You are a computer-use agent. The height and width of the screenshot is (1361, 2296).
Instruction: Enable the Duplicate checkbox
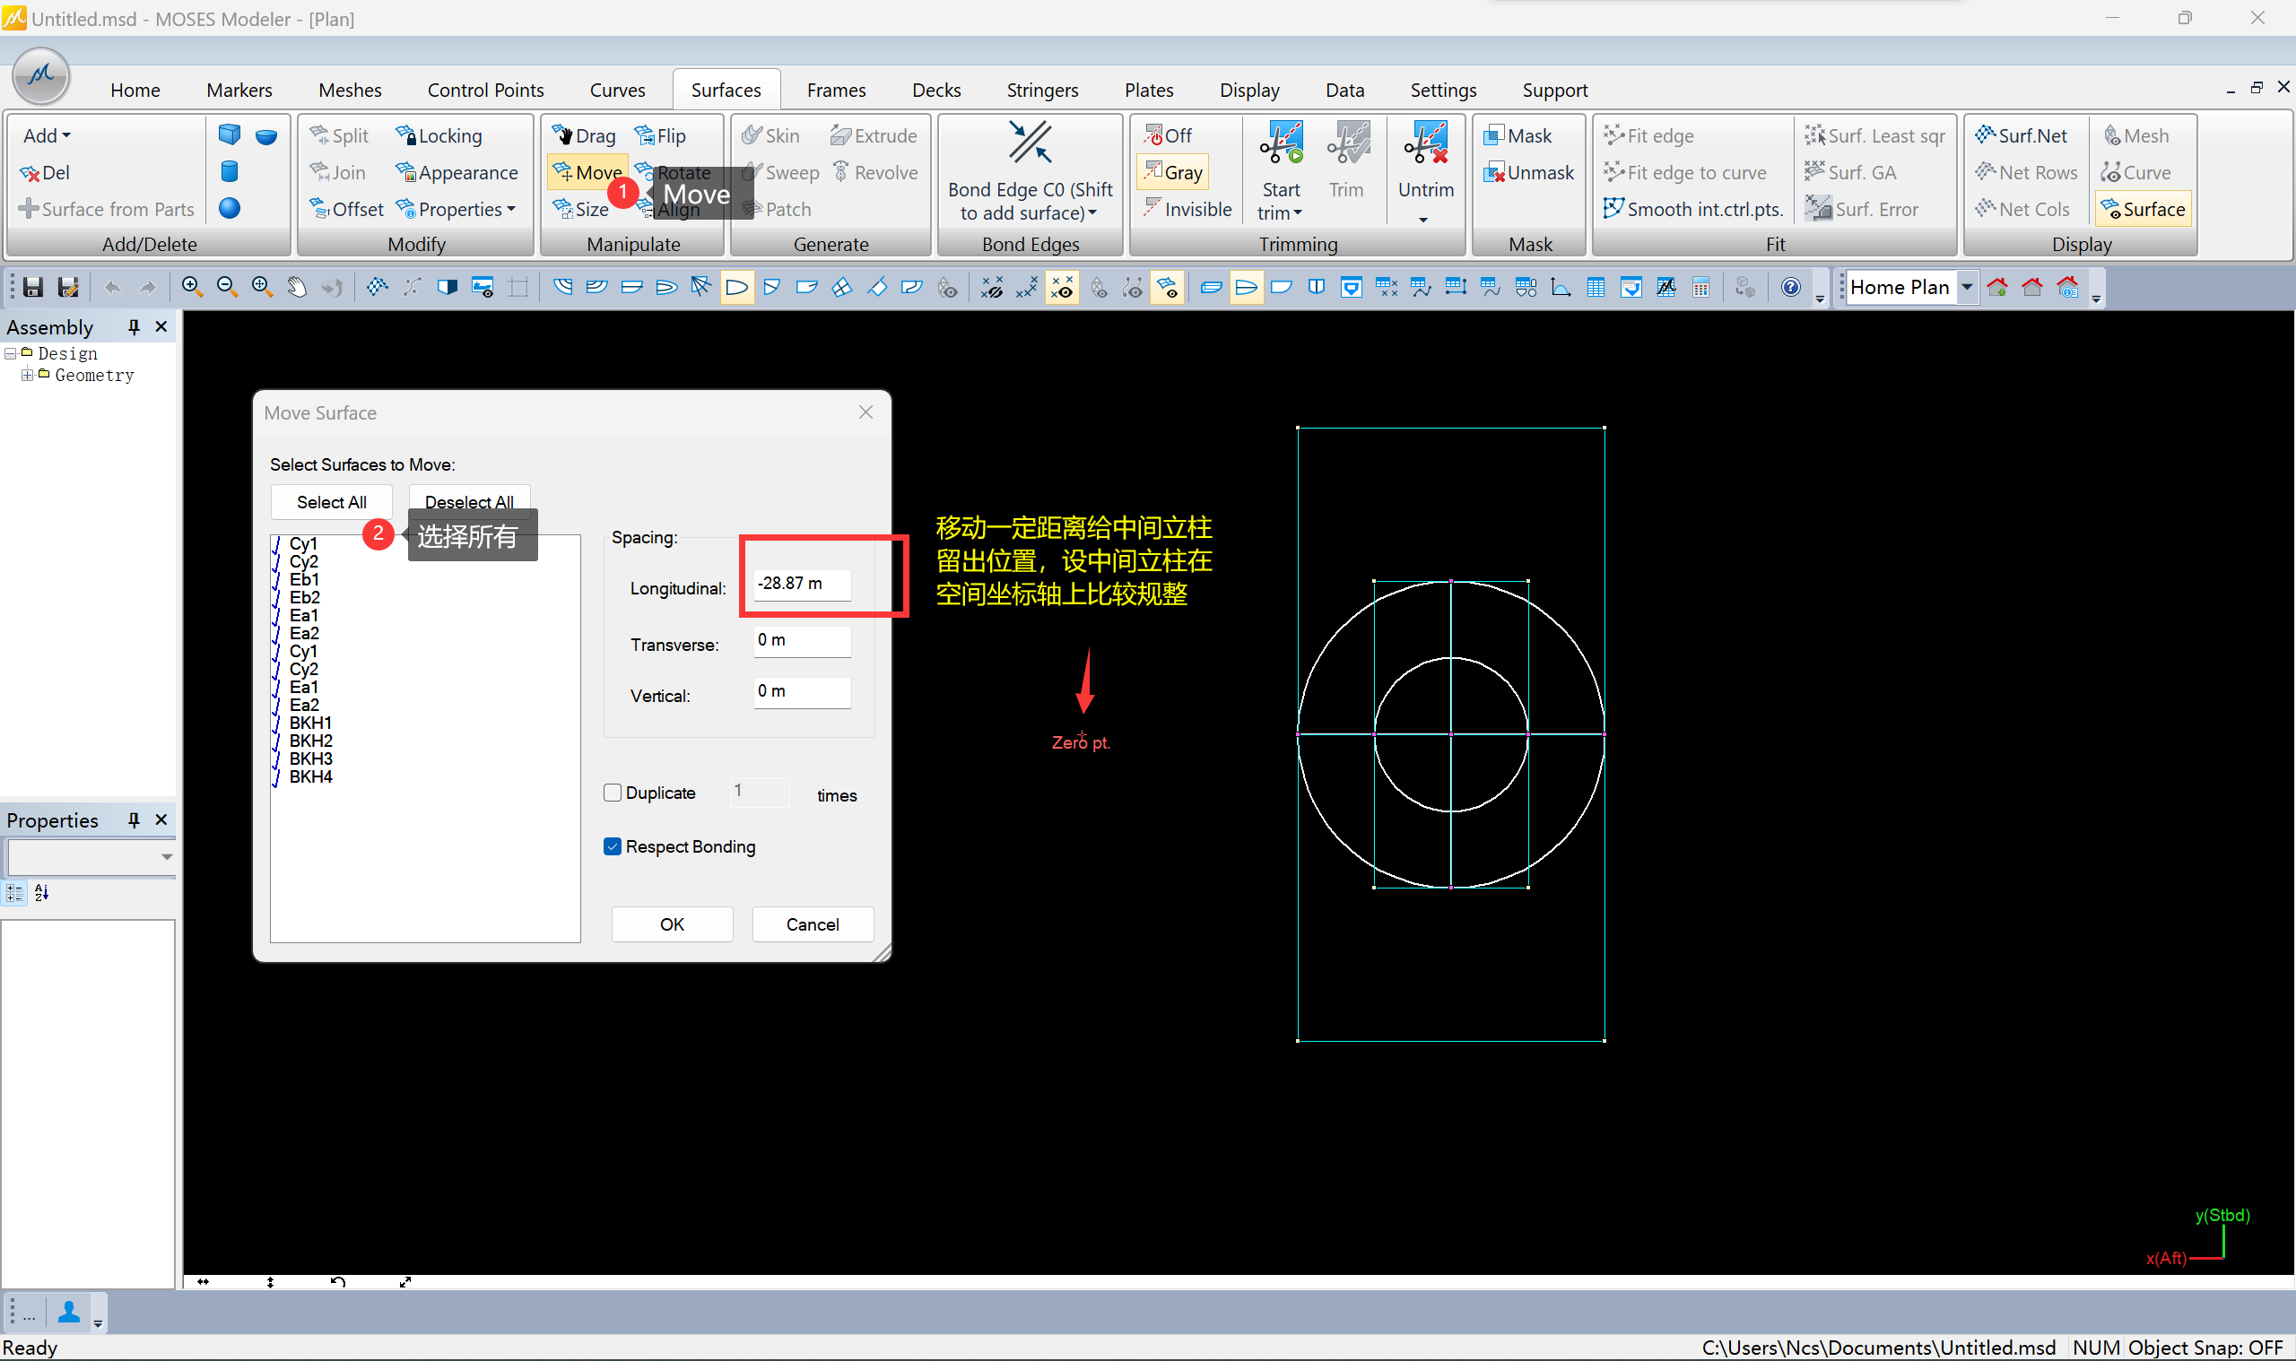click(613, 793)
